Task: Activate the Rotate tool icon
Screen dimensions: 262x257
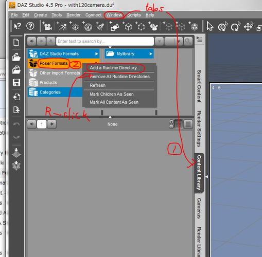Action: coord(236,26)
